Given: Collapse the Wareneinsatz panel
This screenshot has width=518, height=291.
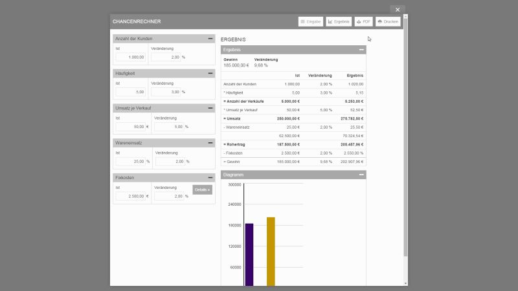Looking at the screenshot, I should tap(210, 143).
